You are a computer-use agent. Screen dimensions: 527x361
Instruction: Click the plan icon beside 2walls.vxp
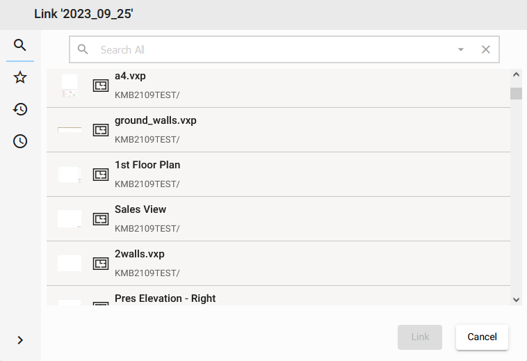click(x=102, y=264)
